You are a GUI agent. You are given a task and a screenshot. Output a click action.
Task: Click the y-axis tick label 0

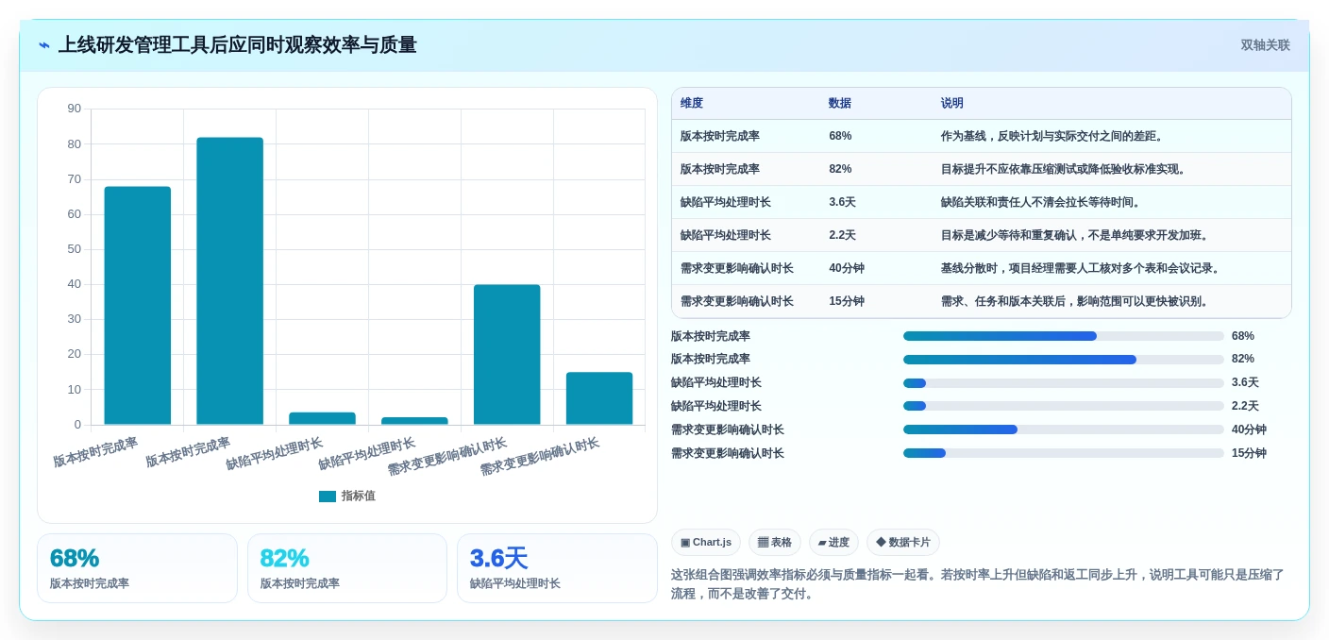pyautogui.click(x=78, y=425)
